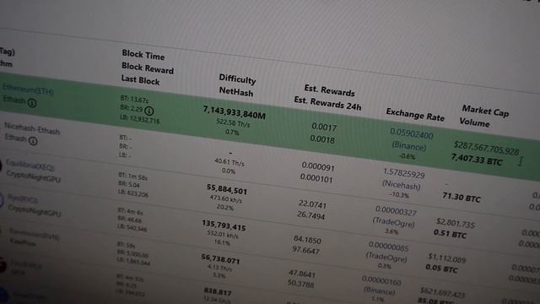
Task: Select exchange rate 0.00000327
Action: (x=396, y=210)
